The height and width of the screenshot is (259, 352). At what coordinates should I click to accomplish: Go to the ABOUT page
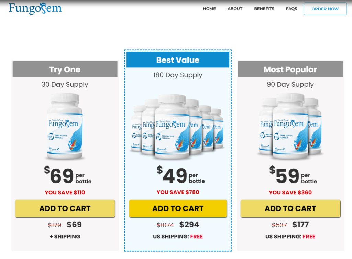[235, 9]
